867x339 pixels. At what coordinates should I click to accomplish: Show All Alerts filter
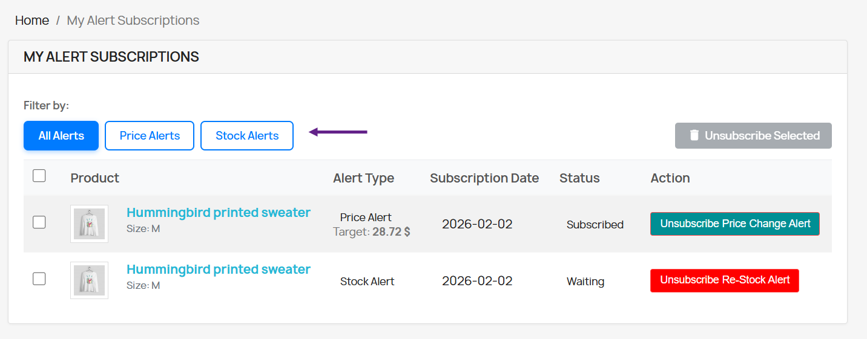coord(61,135)
